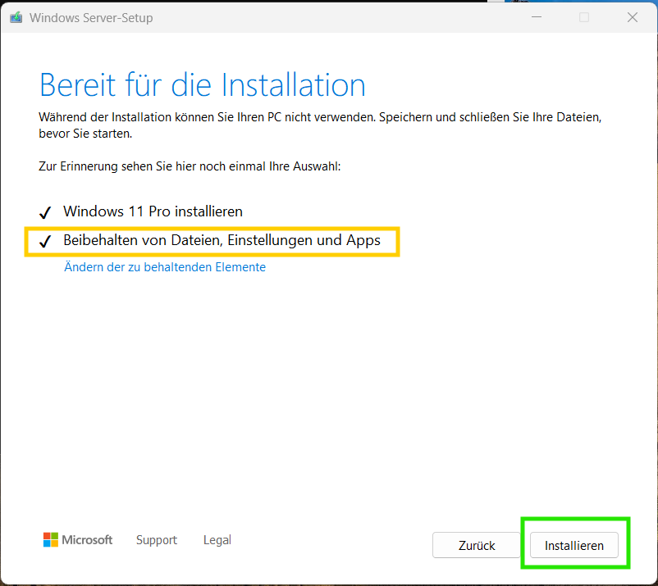Click the Microsoft four-color logo
Viewport: 658px width, 586px height.
tap(51, 540)
